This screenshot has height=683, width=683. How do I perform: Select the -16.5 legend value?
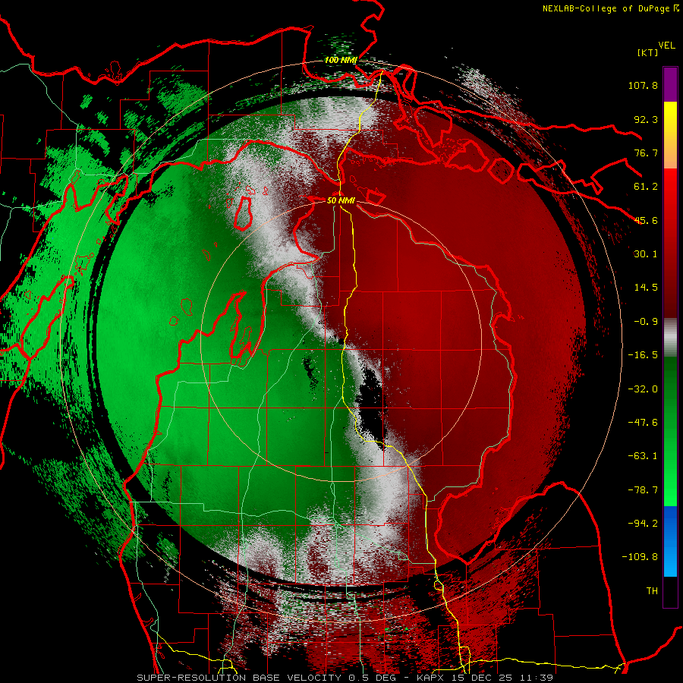click(x=643, y=355)
